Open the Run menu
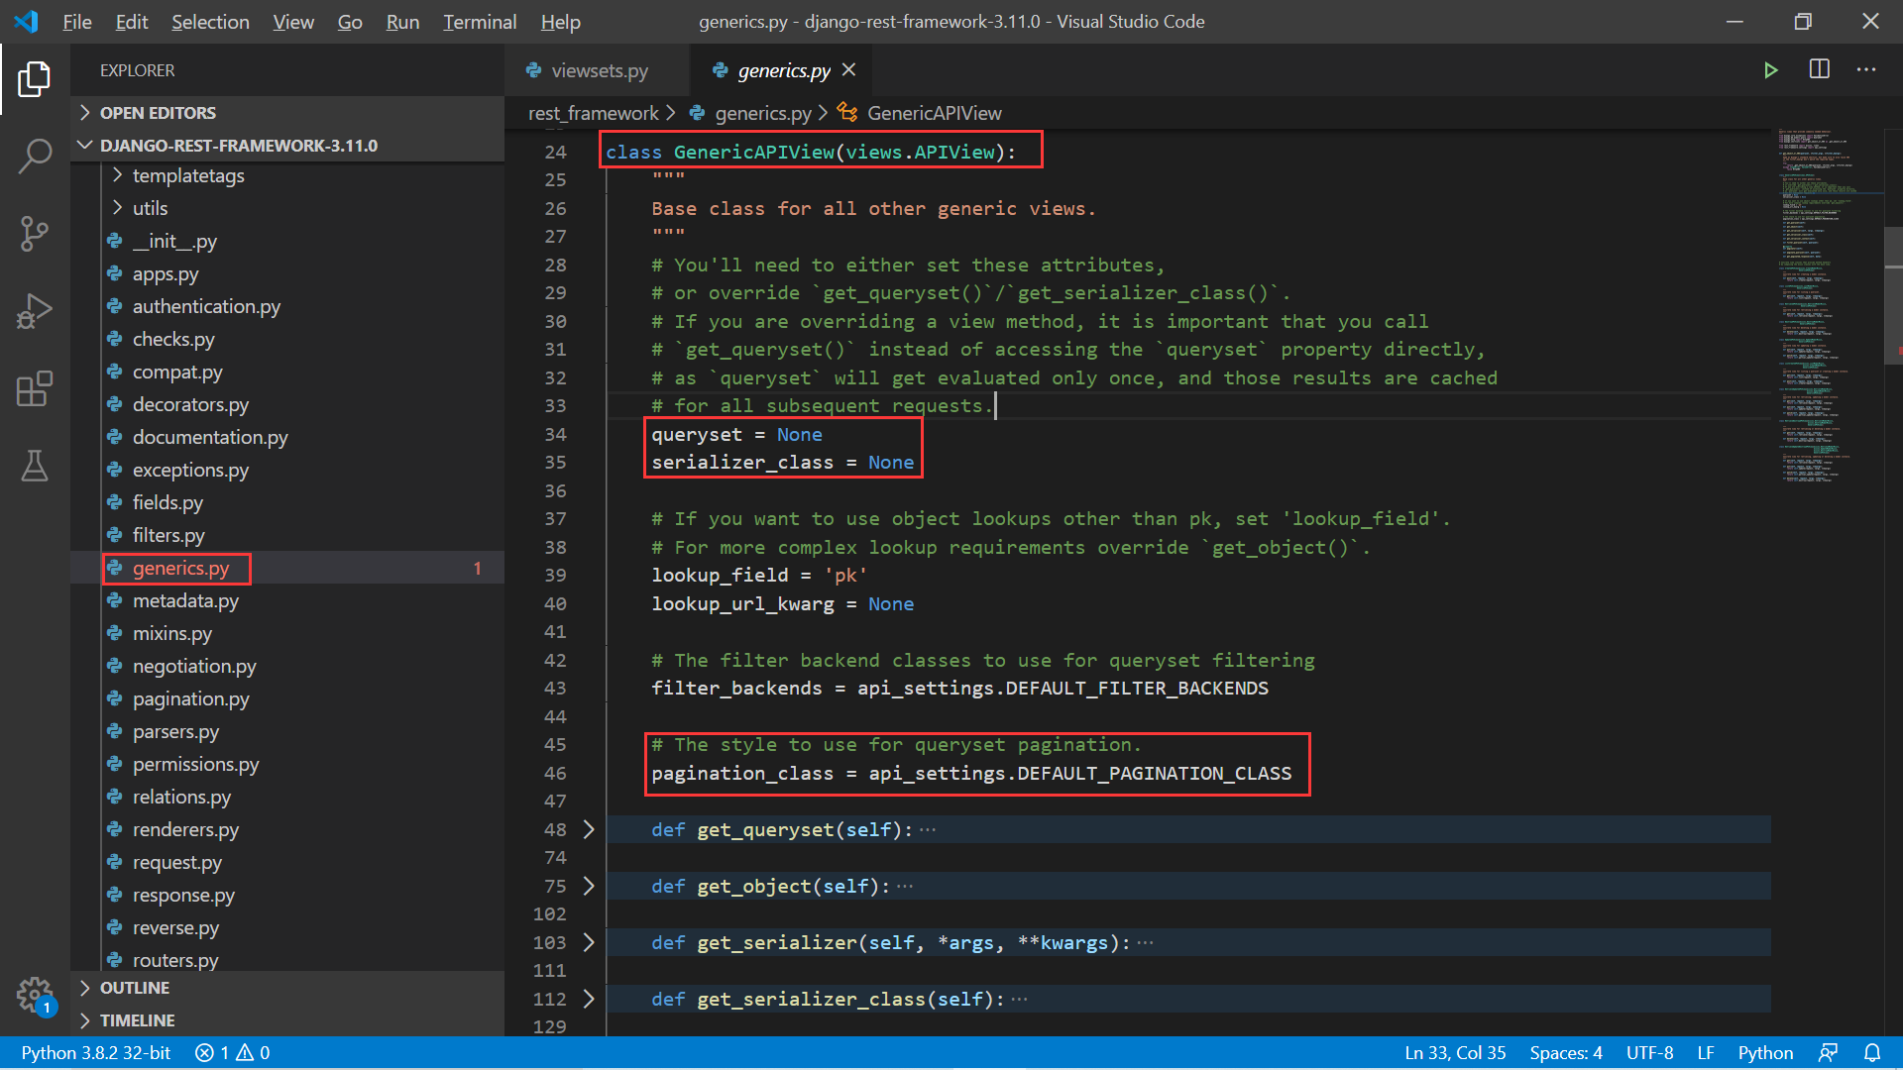Image resolution: width=1903 pixels, height=1070 pixels. tap(402, 22)
